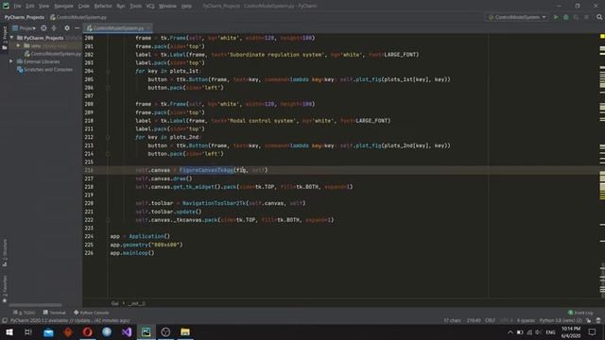Image resolution: width=605 pixels, height=340 pixels.
Task: Open Search Everywhere magnifier icon
Action: (x=599, y=17)
